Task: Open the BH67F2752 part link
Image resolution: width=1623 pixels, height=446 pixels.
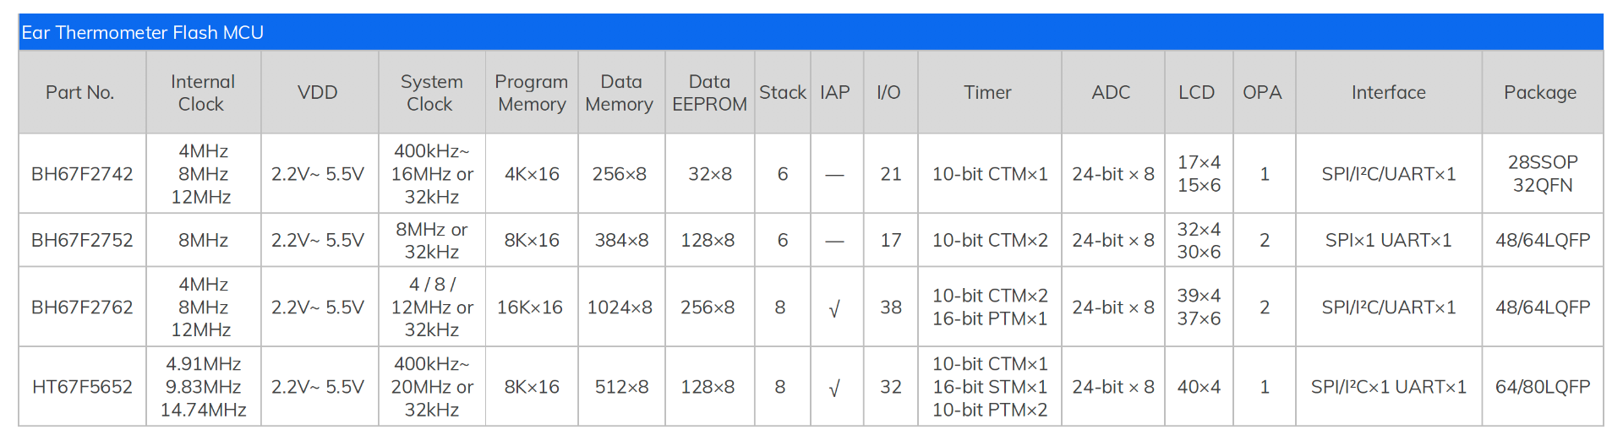Action: click(x=82, y=240)
